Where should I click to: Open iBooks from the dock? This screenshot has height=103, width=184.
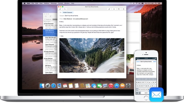(x=122, y=86)
